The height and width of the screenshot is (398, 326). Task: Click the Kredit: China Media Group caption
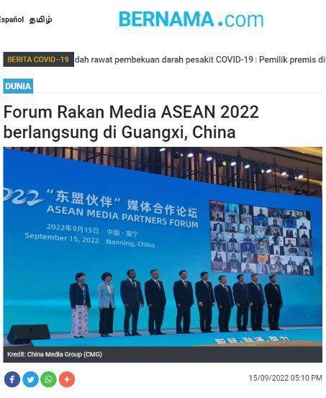coord(55,354)
